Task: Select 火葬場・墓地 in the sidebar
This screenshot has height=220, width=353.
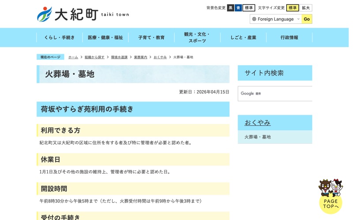Action: point(275,137)
